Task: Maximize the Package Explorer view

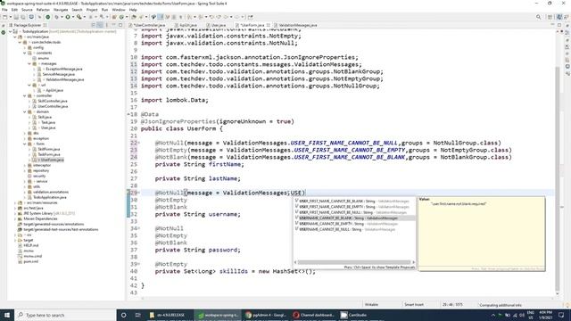Action: tap(120, 25)
